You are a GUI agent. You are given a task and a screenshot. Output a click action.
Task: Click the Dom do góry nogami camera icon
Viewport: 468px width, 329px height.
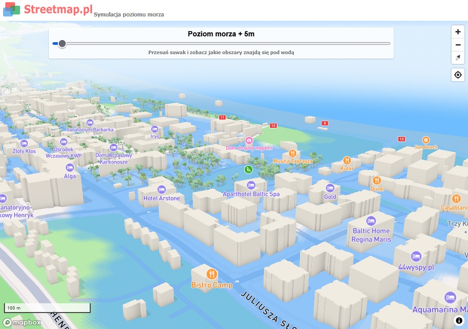(x=249, y=140)
